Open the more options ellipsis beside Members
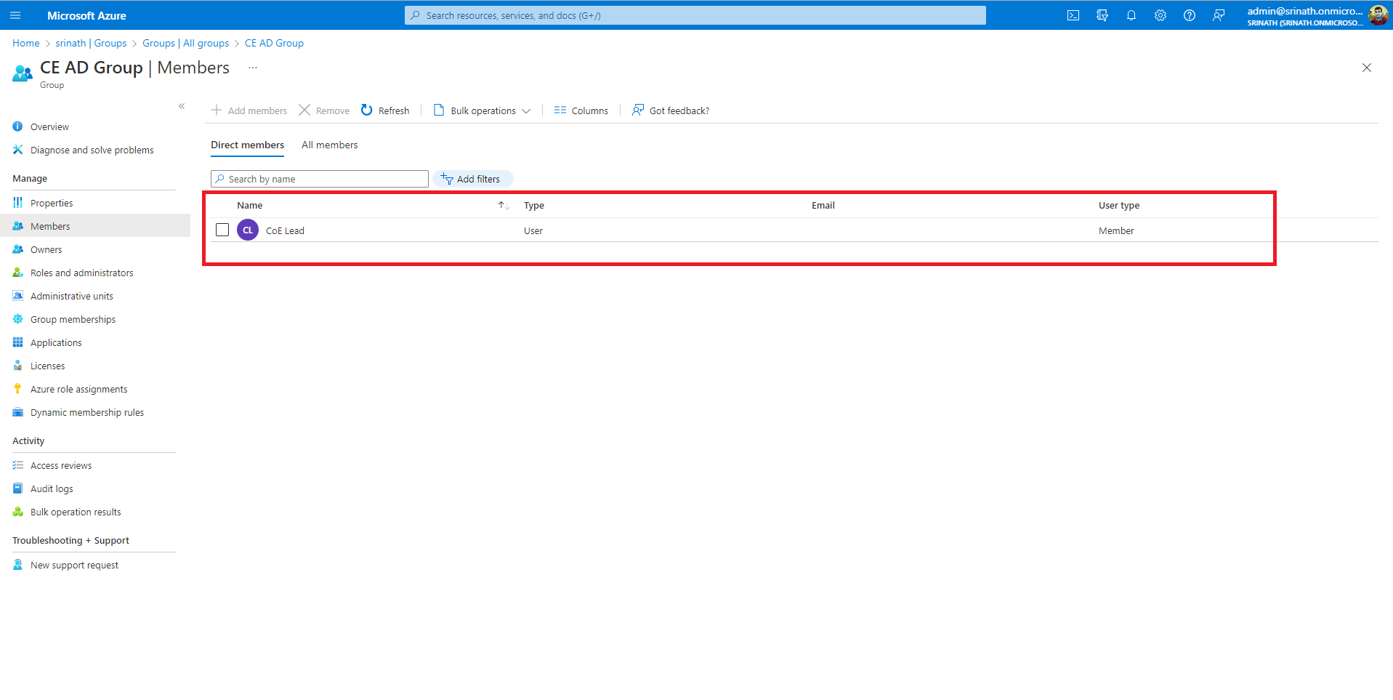Viewport: 1393px width, 700px height. pos(253,68)
